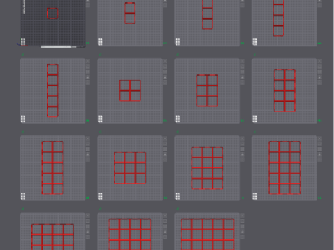Toggle lock icon beside 2-column 4-row plate
Image resolution: width=334 pixels, height=250 pixels.
(x=319, y=77)
